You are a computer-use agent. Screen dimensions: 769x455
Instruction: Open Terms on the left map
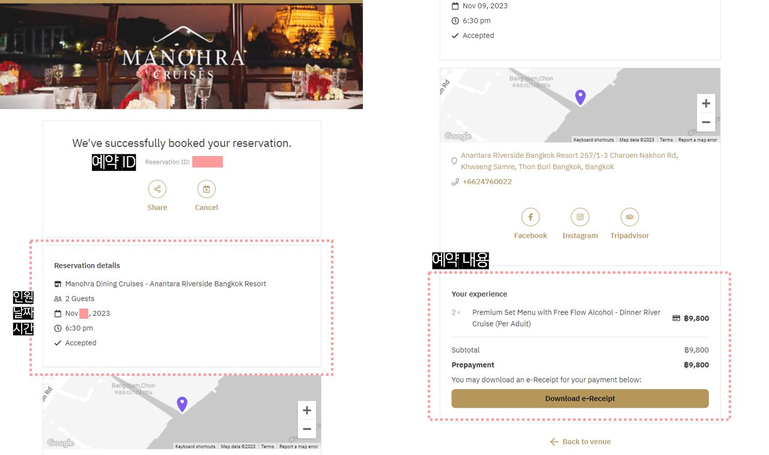pos(267,447)
